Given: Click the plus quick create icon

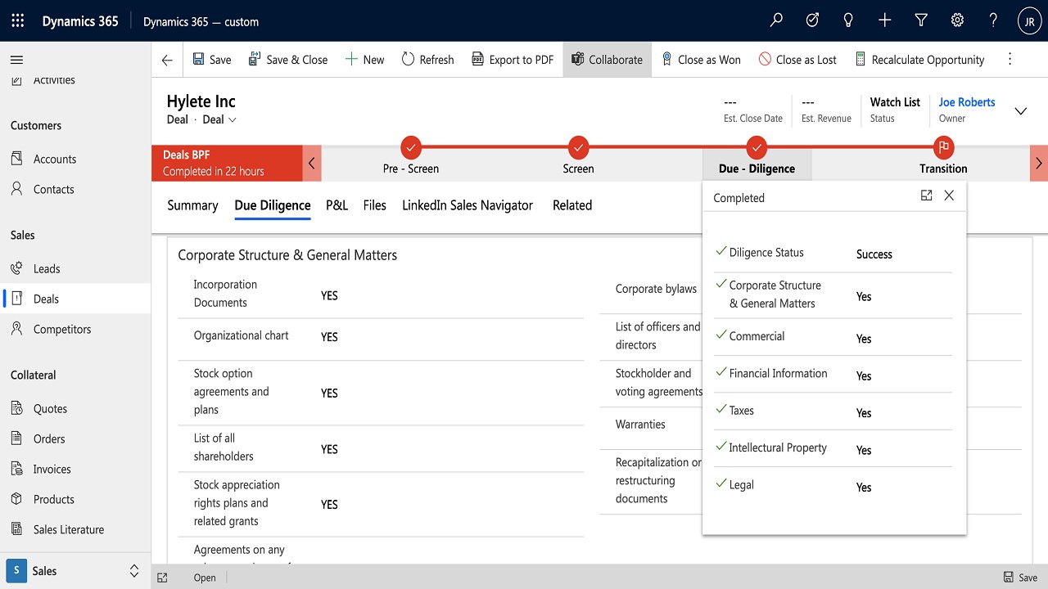Looking at the screenshot, I should point(884,21).
